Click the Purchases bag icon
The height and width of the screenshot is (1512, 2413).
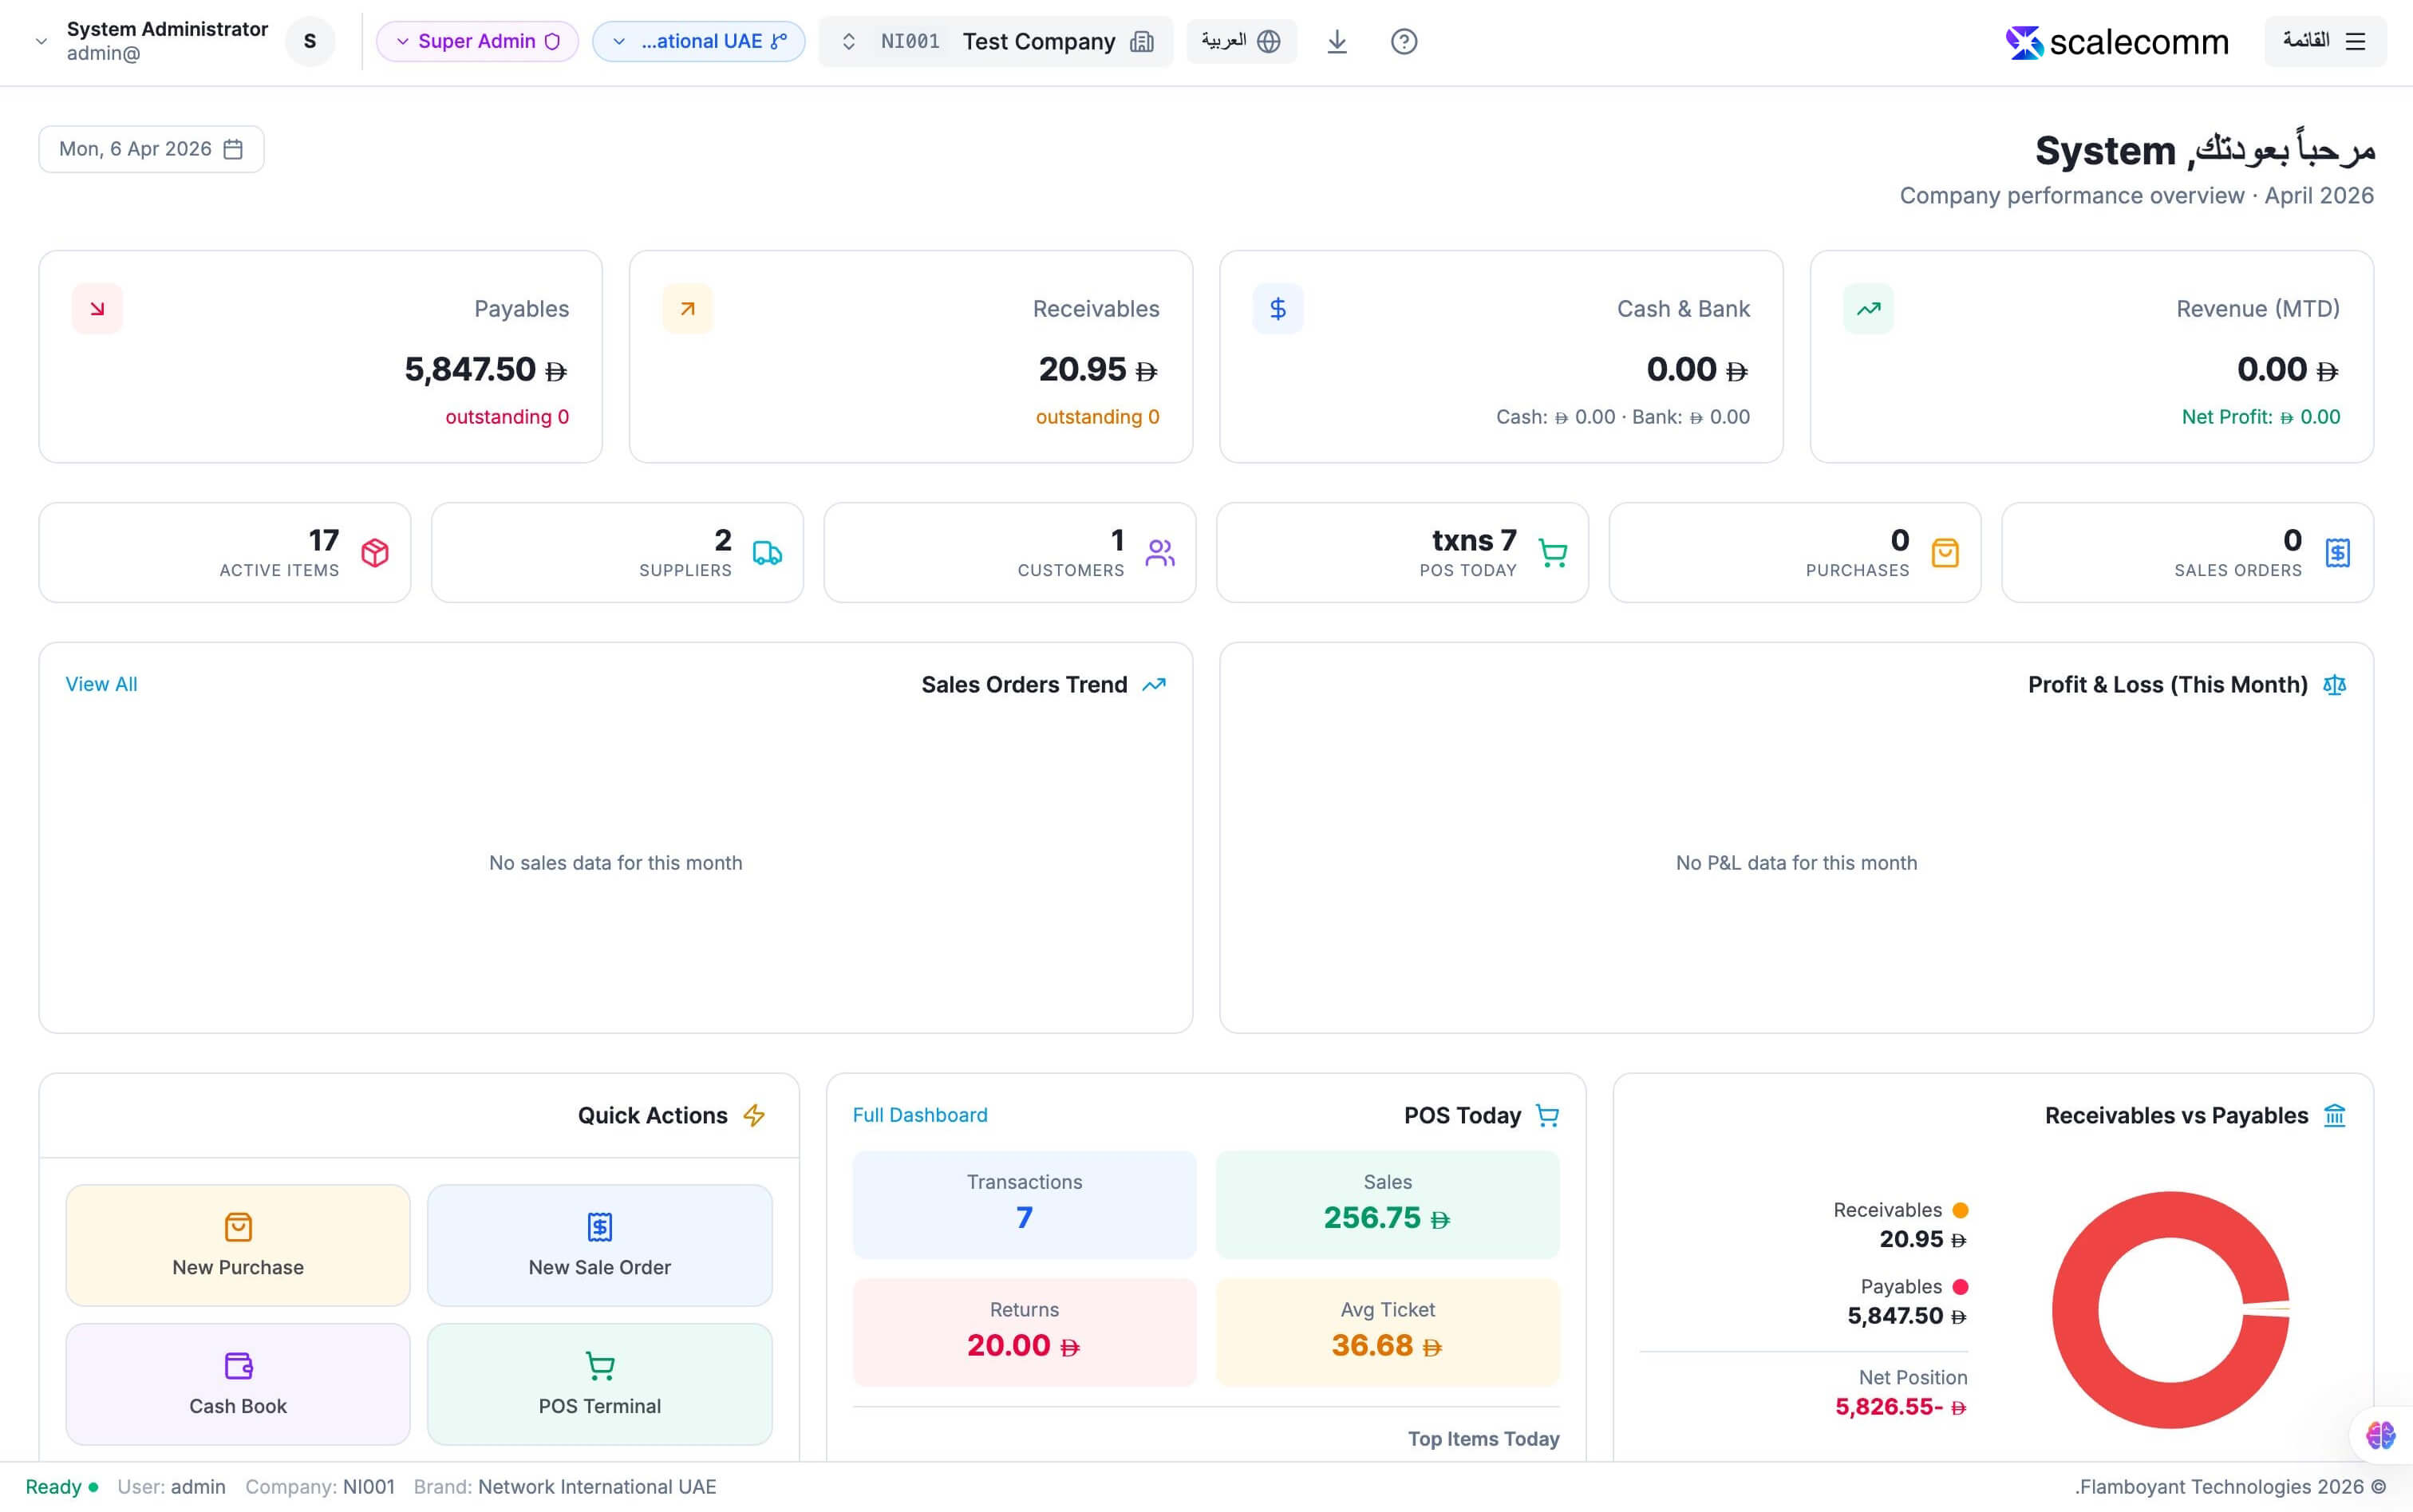click(x=1945, y=553)
